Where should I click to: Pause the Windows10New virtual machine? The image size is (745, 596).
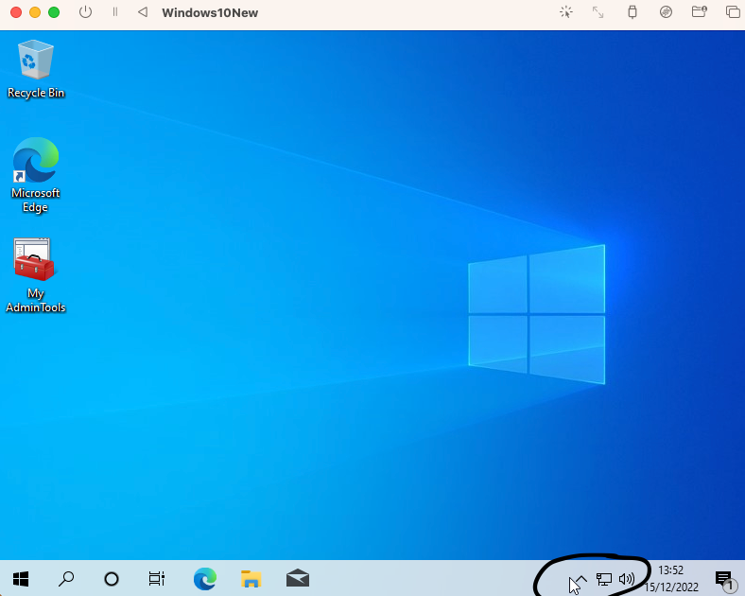[x=115, y=12]
